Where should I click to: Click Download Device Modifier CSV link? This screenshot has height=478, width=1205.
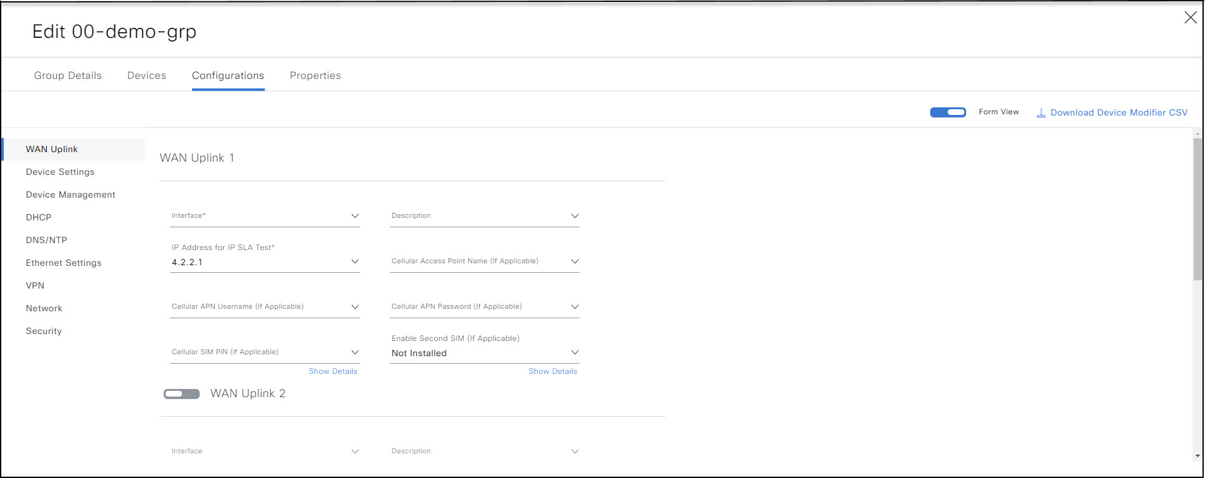[1119, 112]
